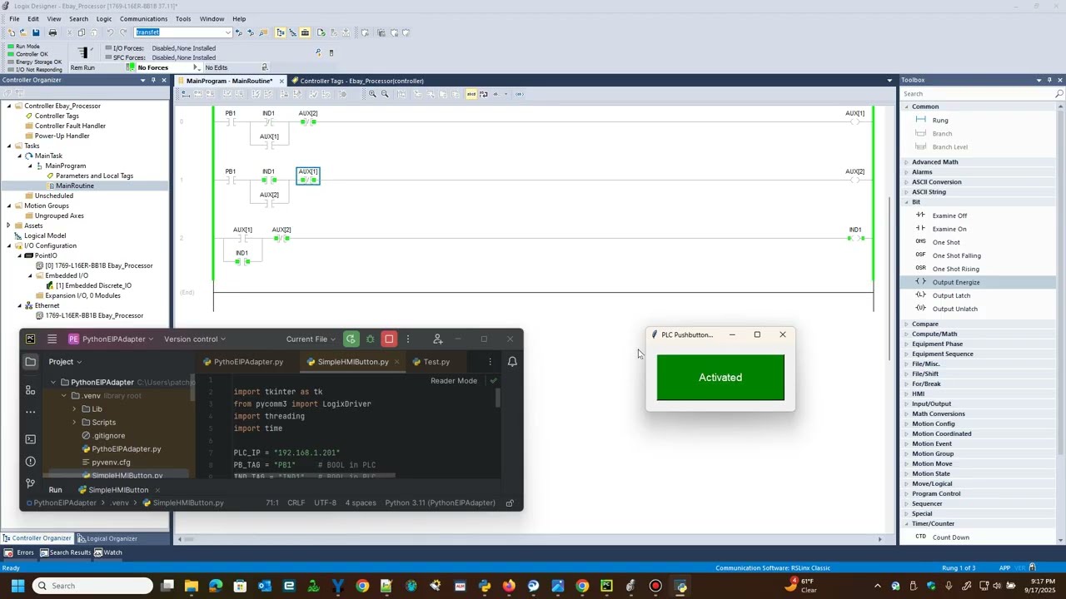Open Search Results tab at bottom
This screenshot has height=599, width=1066.
(x=66, y=552)
